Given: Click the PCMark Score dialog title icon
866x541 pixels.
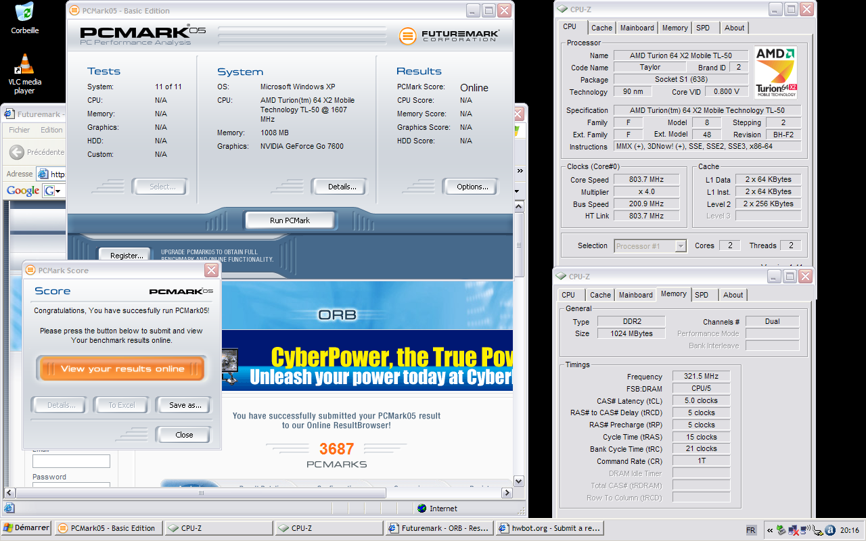Looking at the screenshot, I should (x=30, y=270).
